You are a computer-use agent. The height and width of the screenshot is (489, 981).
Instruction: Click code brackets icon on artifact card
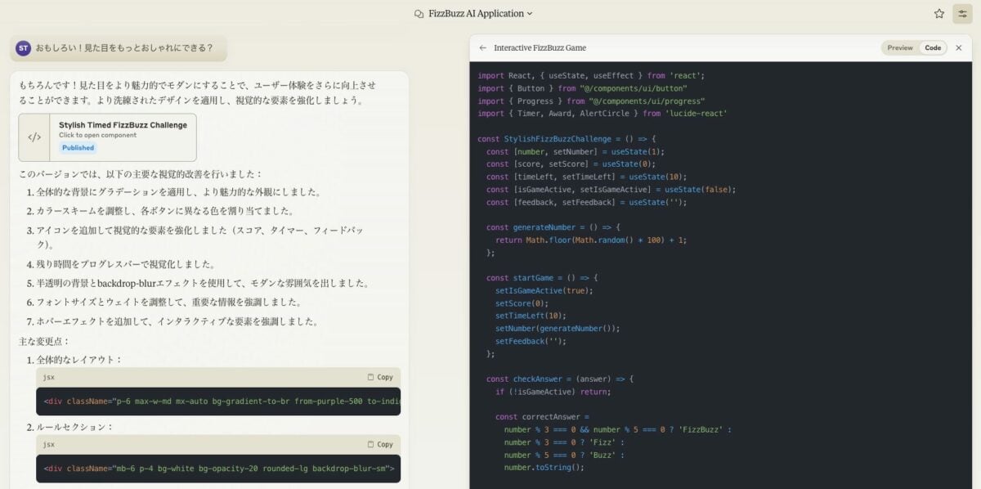coord(34,137)
